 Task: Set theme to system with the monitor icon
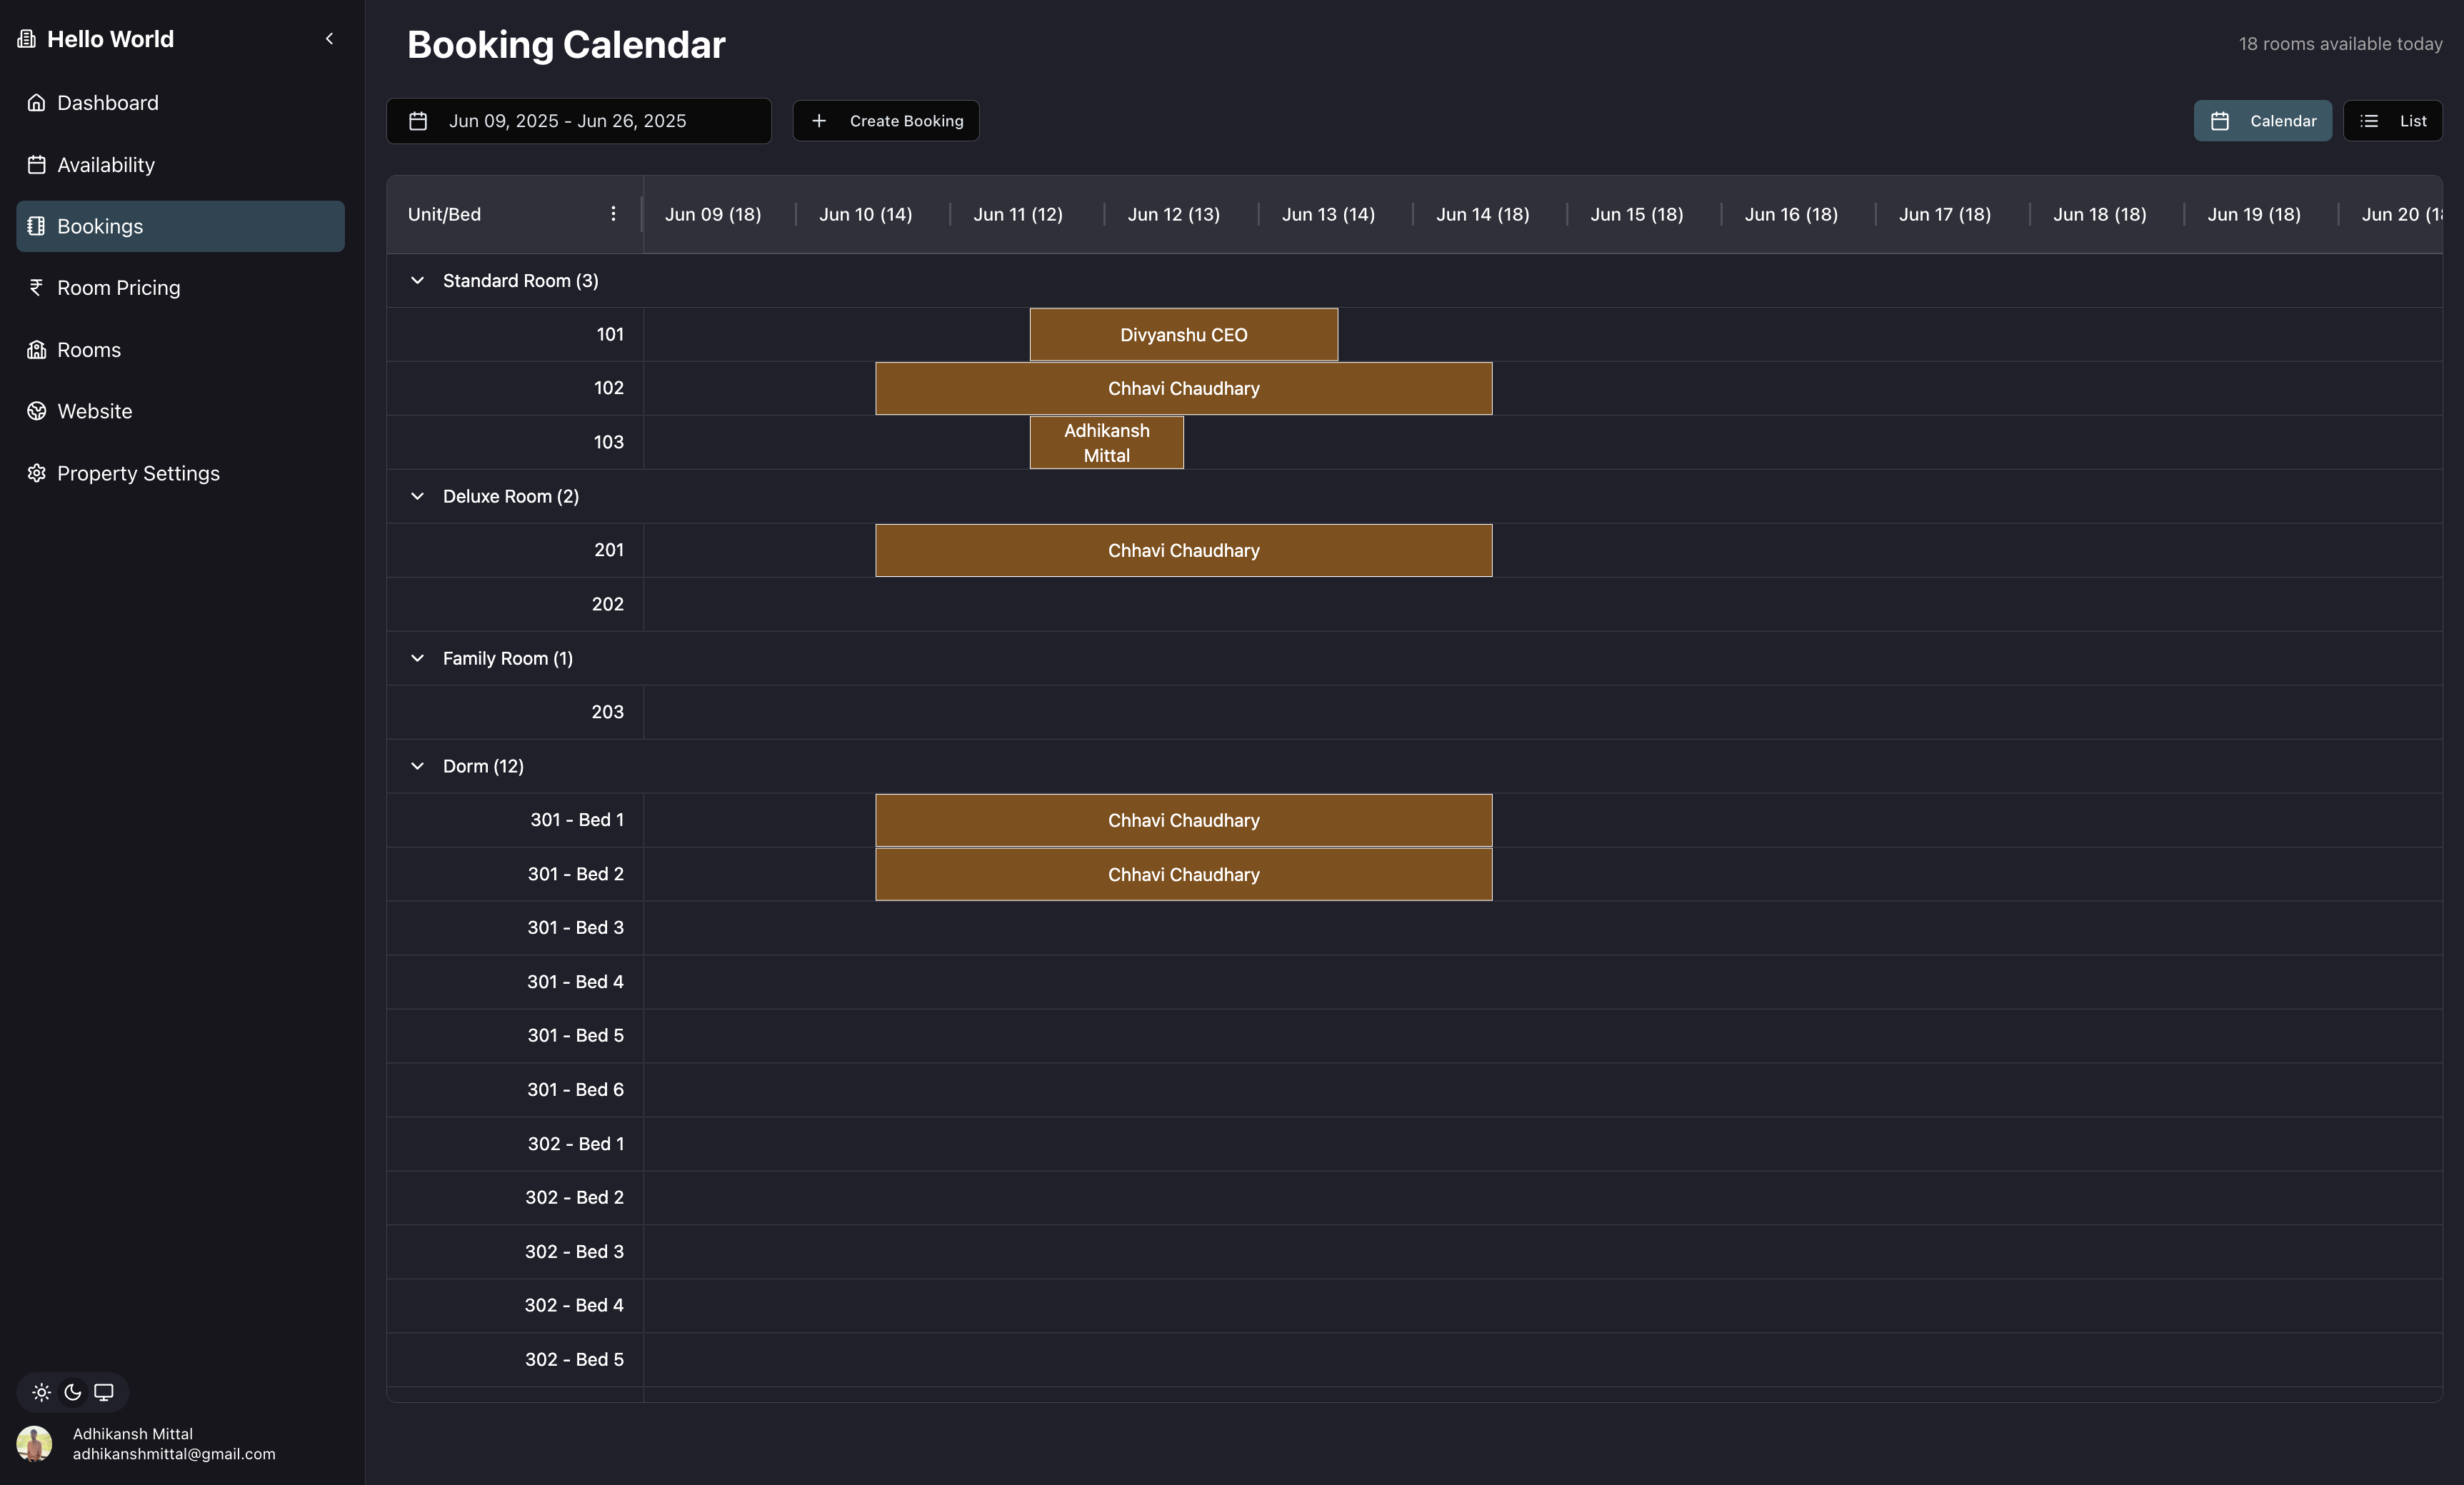click(103, 1391)
